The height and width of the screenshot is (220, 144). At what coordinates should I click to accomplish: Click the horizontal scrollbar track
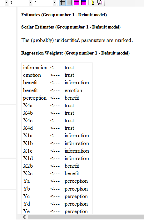click(86, 217)
